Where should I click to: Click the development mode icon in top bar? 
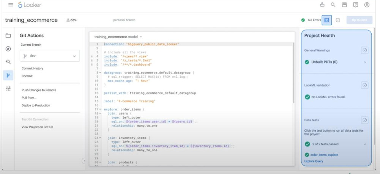[322, 5]
